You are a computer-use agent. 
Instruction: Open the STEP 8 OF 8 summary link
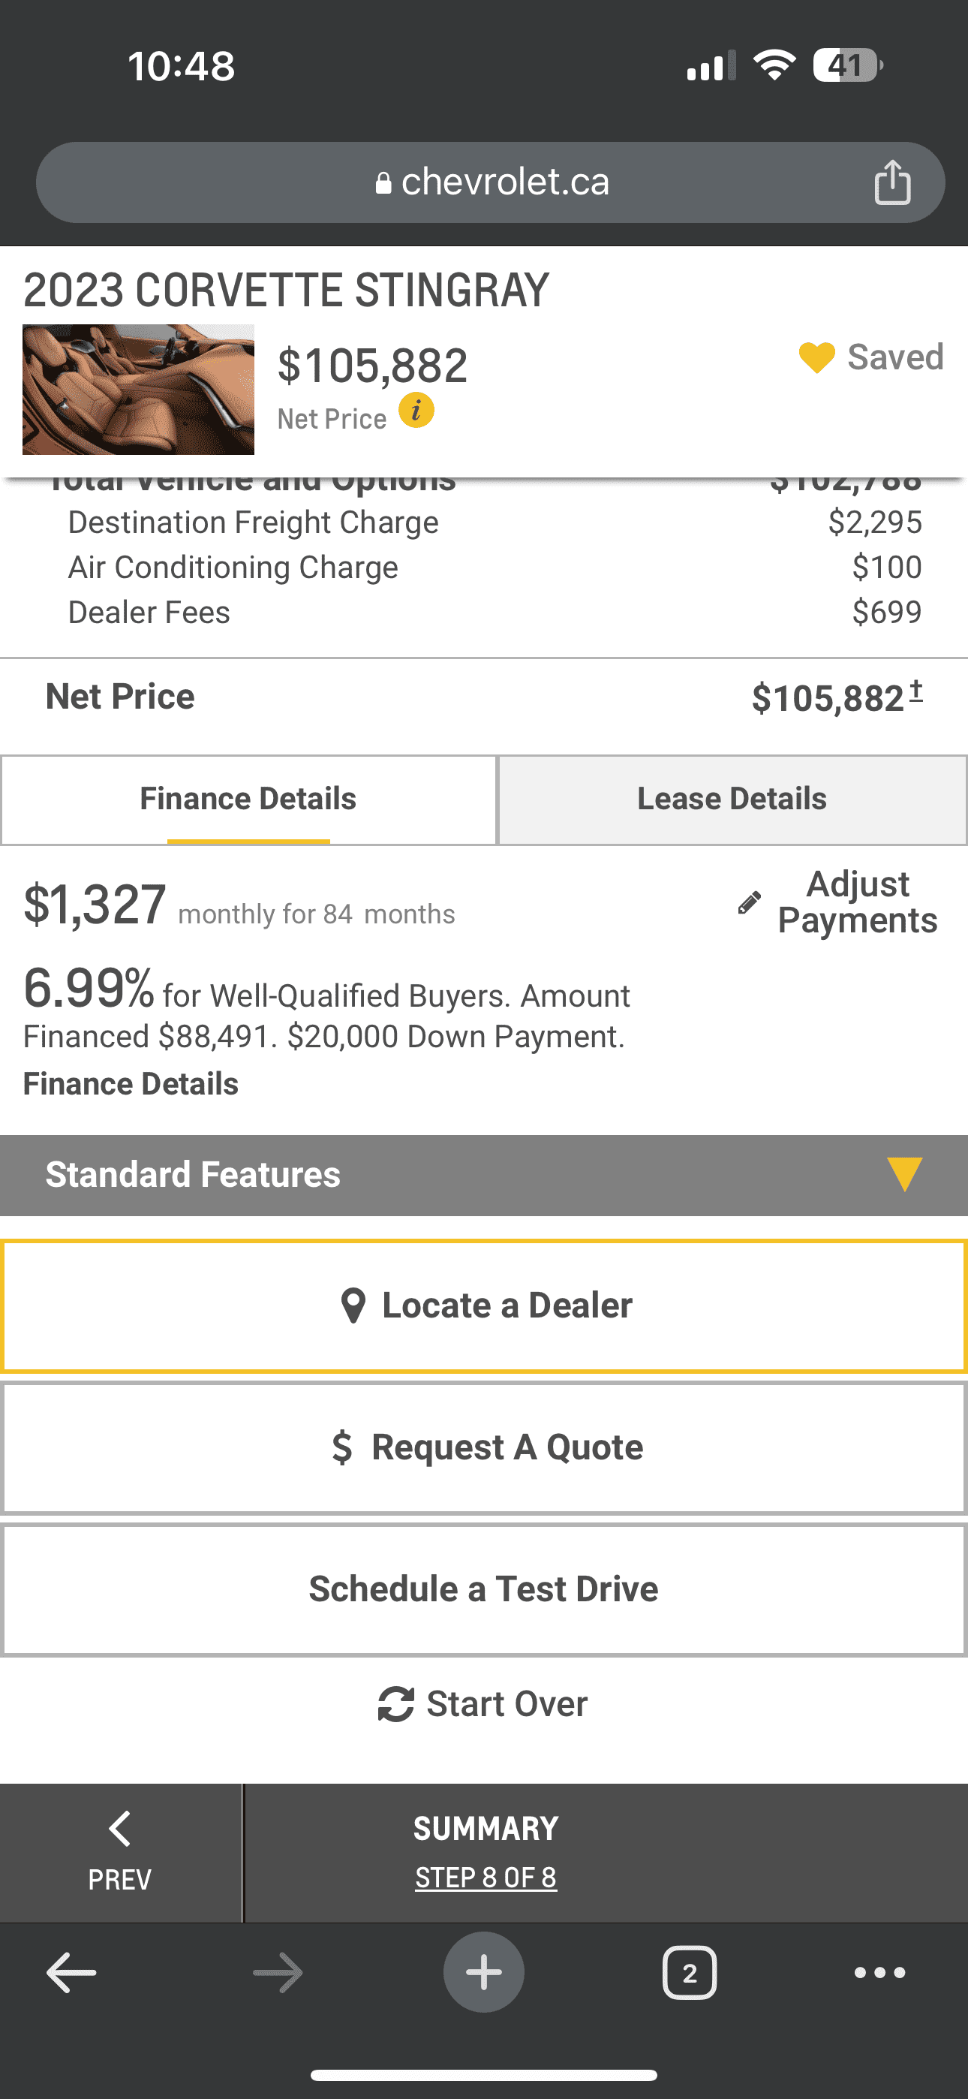point(486,1878)
